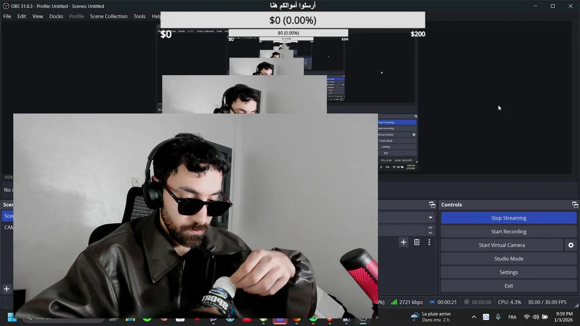
Task: Open transition properties three-dot menu
Action: [429, 242]
